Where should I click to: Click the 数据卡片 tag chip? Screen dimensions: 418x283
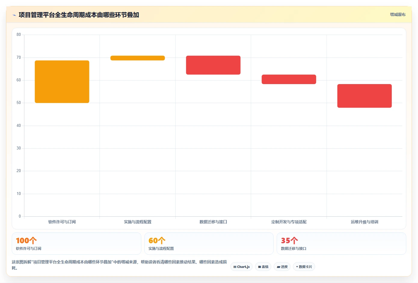tap(304, 267)
